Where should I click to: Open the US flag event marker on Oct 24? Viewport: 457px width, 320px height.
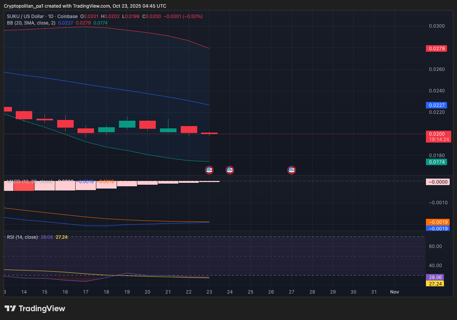coord(229,170)
